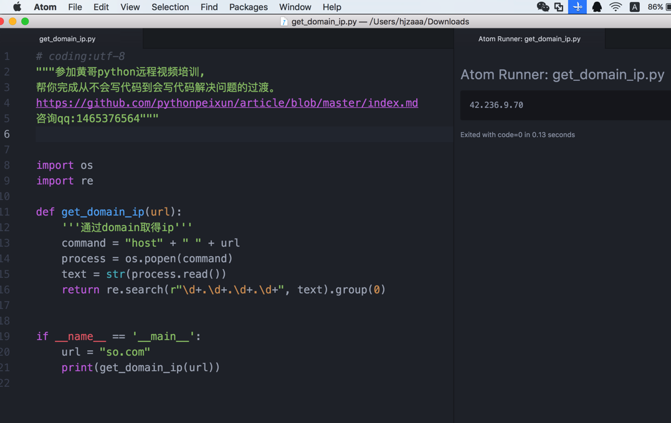671x423 pixels.
Task: Click the overlapping windows icon in menu bar
Action: pyautogui.click(x=559, y=7)
